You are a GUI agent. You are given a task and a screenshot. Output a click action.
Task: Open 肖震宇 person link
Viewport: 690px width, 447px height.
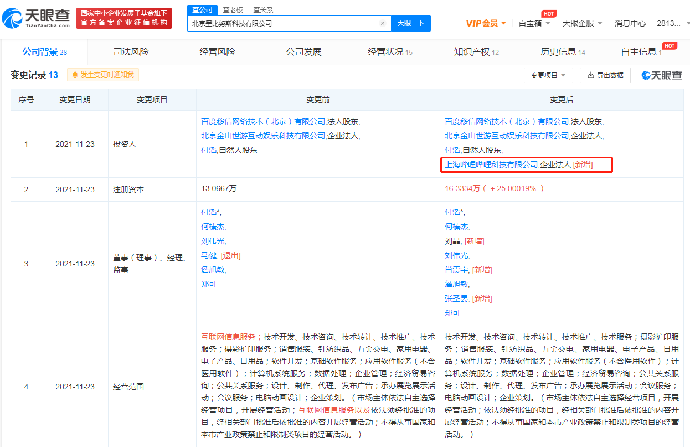pos(457,270)
